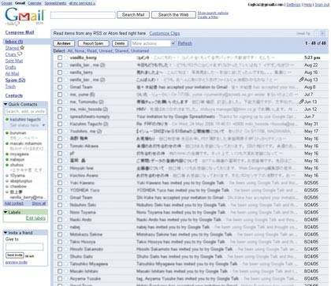Click the mail search input field
331x286 pixels.
pos(83,15)
